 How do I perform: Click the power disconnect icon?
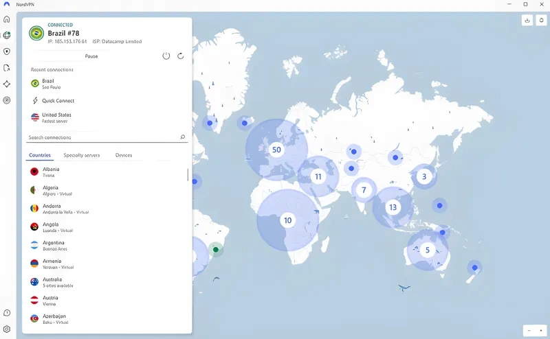pos(166,56)
